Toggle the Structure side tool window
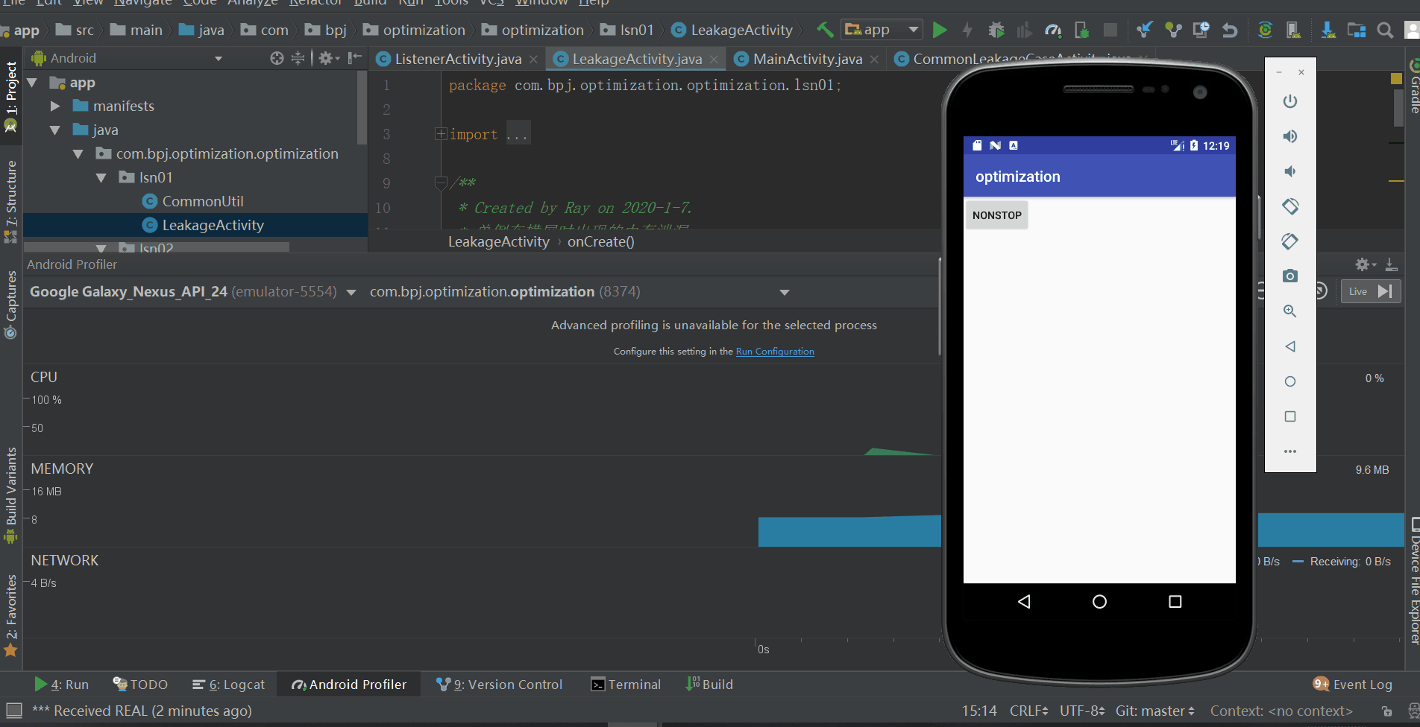 [10, 201]
